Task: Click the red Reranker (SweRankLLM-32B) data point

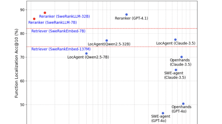Action: click(45, 13)
